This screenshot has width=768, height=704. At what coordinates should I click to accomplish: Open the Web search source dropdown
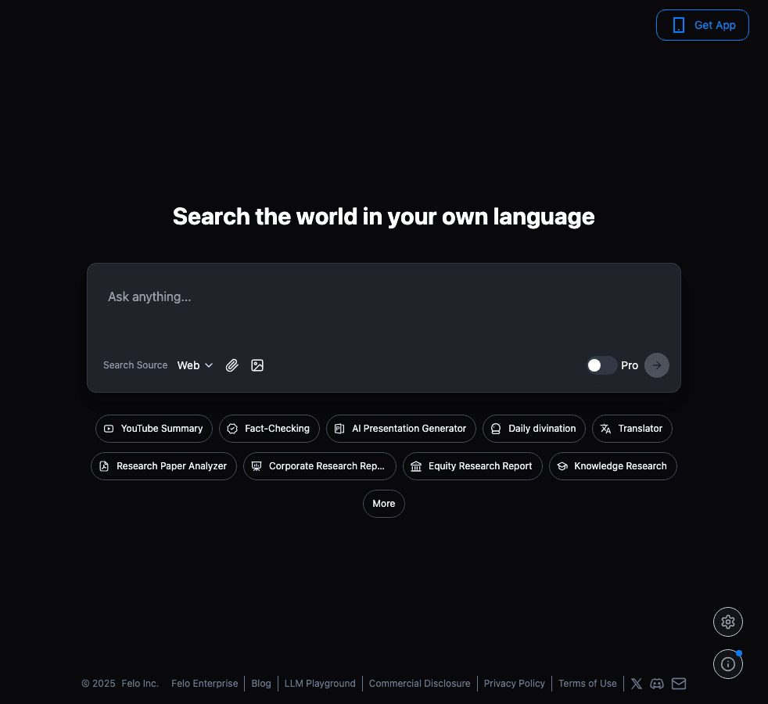click(x=194, y=365)
